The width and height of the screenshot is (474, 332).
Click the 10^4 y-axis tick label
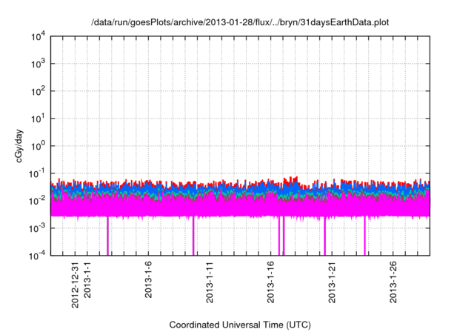[x=38, y=37]
